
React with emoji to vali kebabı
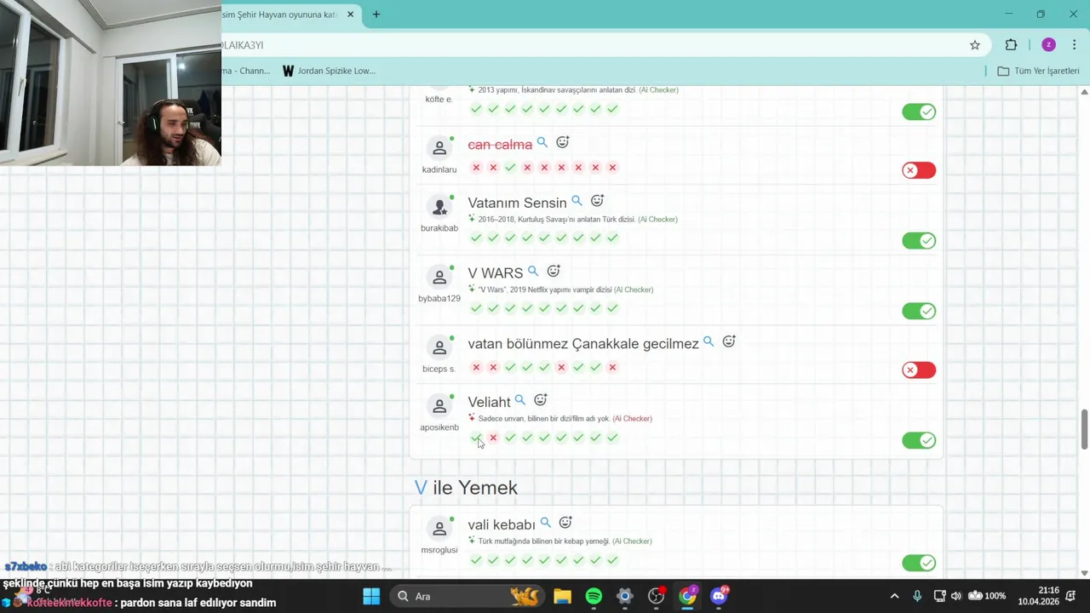[x=565, y=523]
